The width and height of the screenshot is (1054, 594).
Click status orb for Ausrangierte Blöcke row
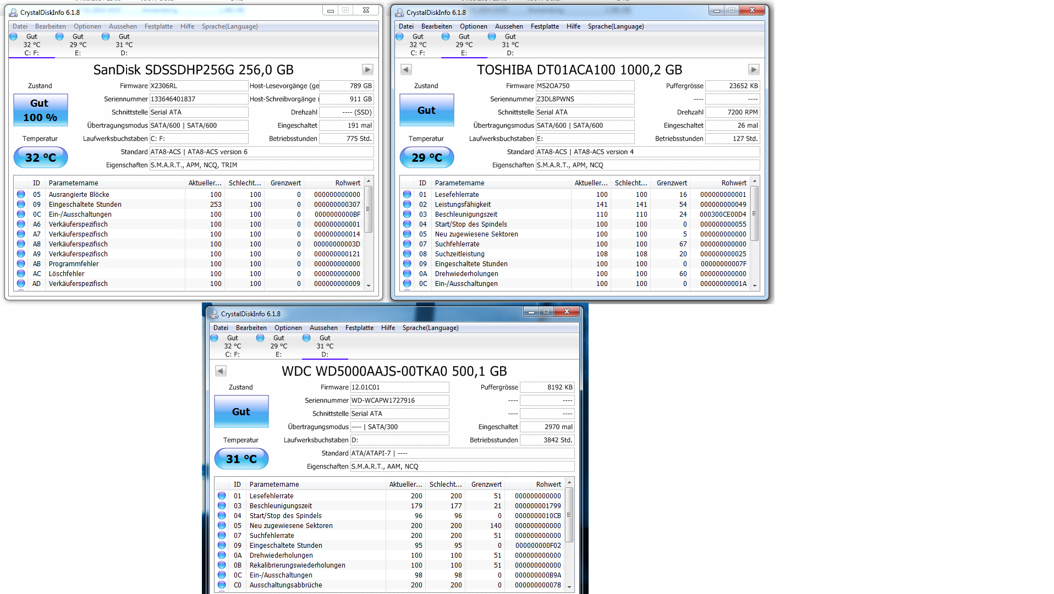coord(21,194)
